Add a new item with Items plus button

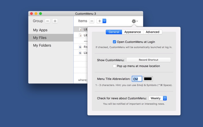(99, 21)
